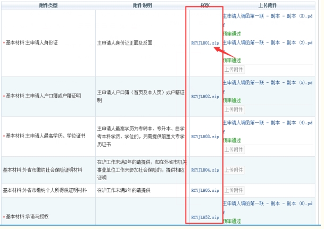Download sample file RCYJLH04.zip
This screenshot has height=229, width=324.
point(205,170)
